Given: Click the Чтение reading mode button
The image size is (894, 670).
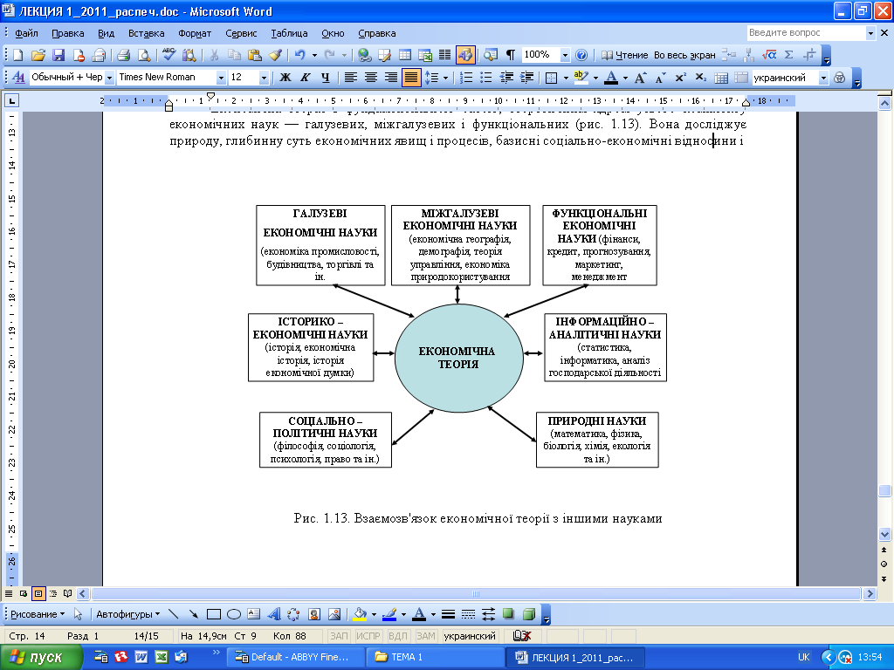Looking at the screenshot, I should [625, 55].
